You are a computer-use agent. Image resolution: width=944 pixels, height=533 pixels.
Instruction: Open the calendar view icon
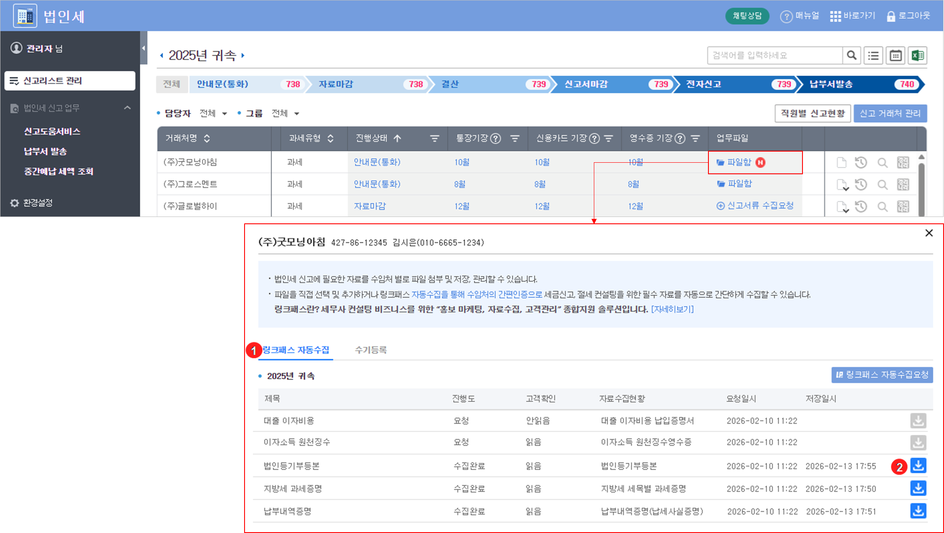click(x=896, y=56)
